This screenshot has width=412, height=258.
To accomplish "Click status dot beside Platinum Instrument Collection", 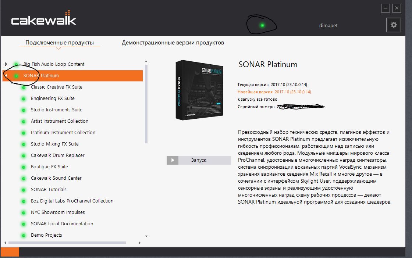I will pos(24,133).
